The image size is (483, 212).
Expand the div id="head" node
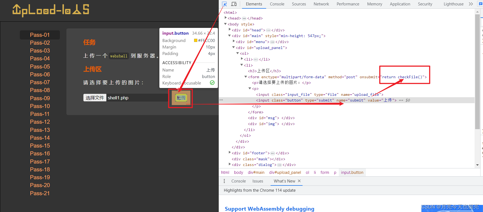tap(230, 30)
